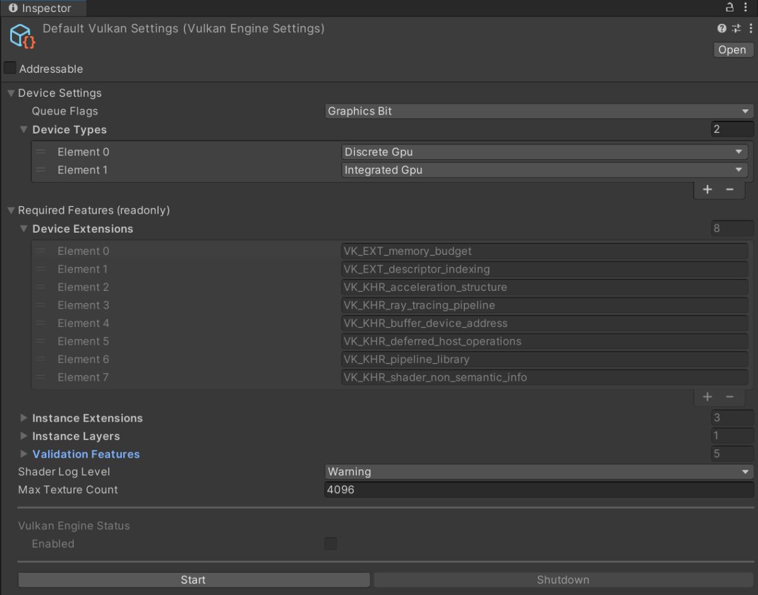
Task: Click drag handle beside VK_KHR_deferred_host_operations row
Action: [41, 341]
